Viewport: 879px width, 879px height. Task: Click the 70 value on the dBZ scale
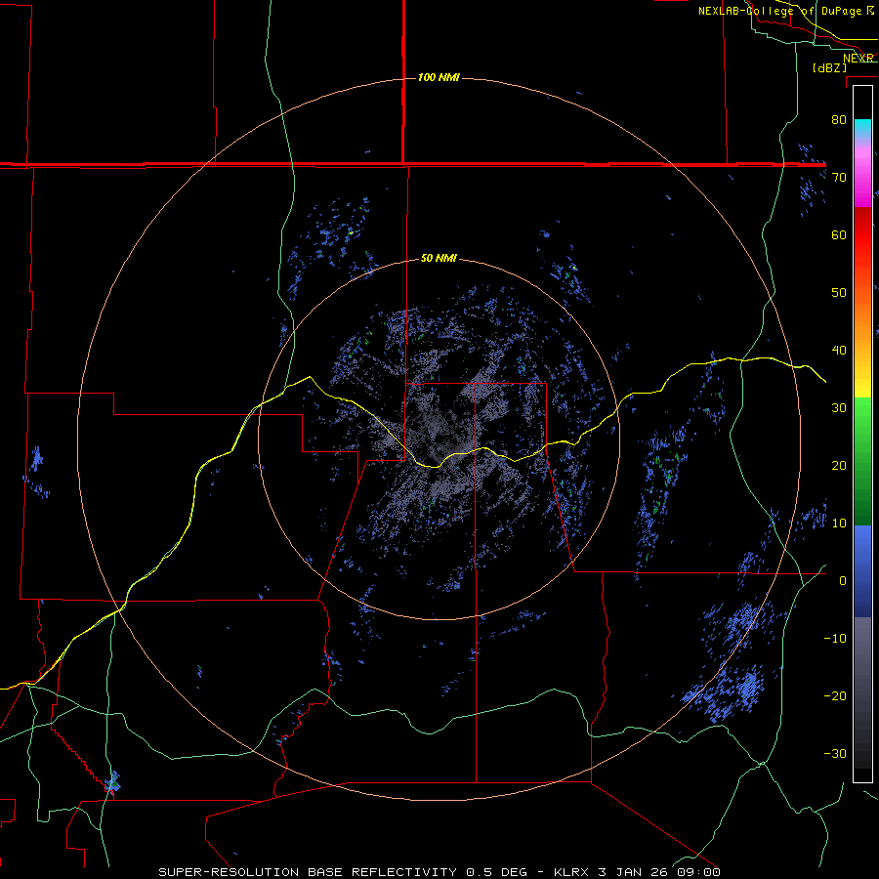pos(839,177)
